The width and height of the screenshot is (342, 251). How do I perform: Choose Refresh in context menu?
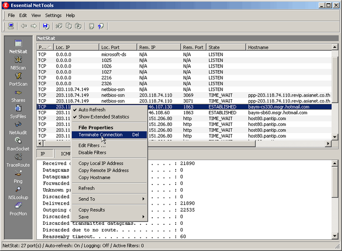[109, 188]
